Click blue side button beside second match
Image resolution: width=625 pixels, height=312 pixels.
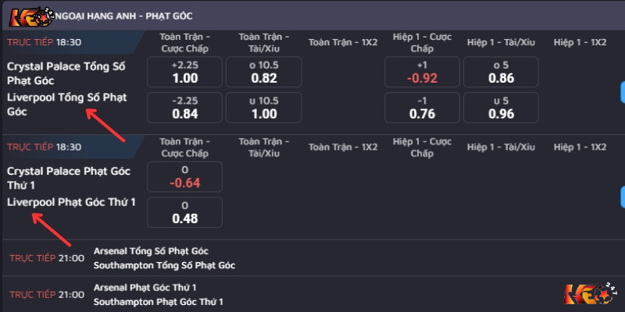[622, 195]
